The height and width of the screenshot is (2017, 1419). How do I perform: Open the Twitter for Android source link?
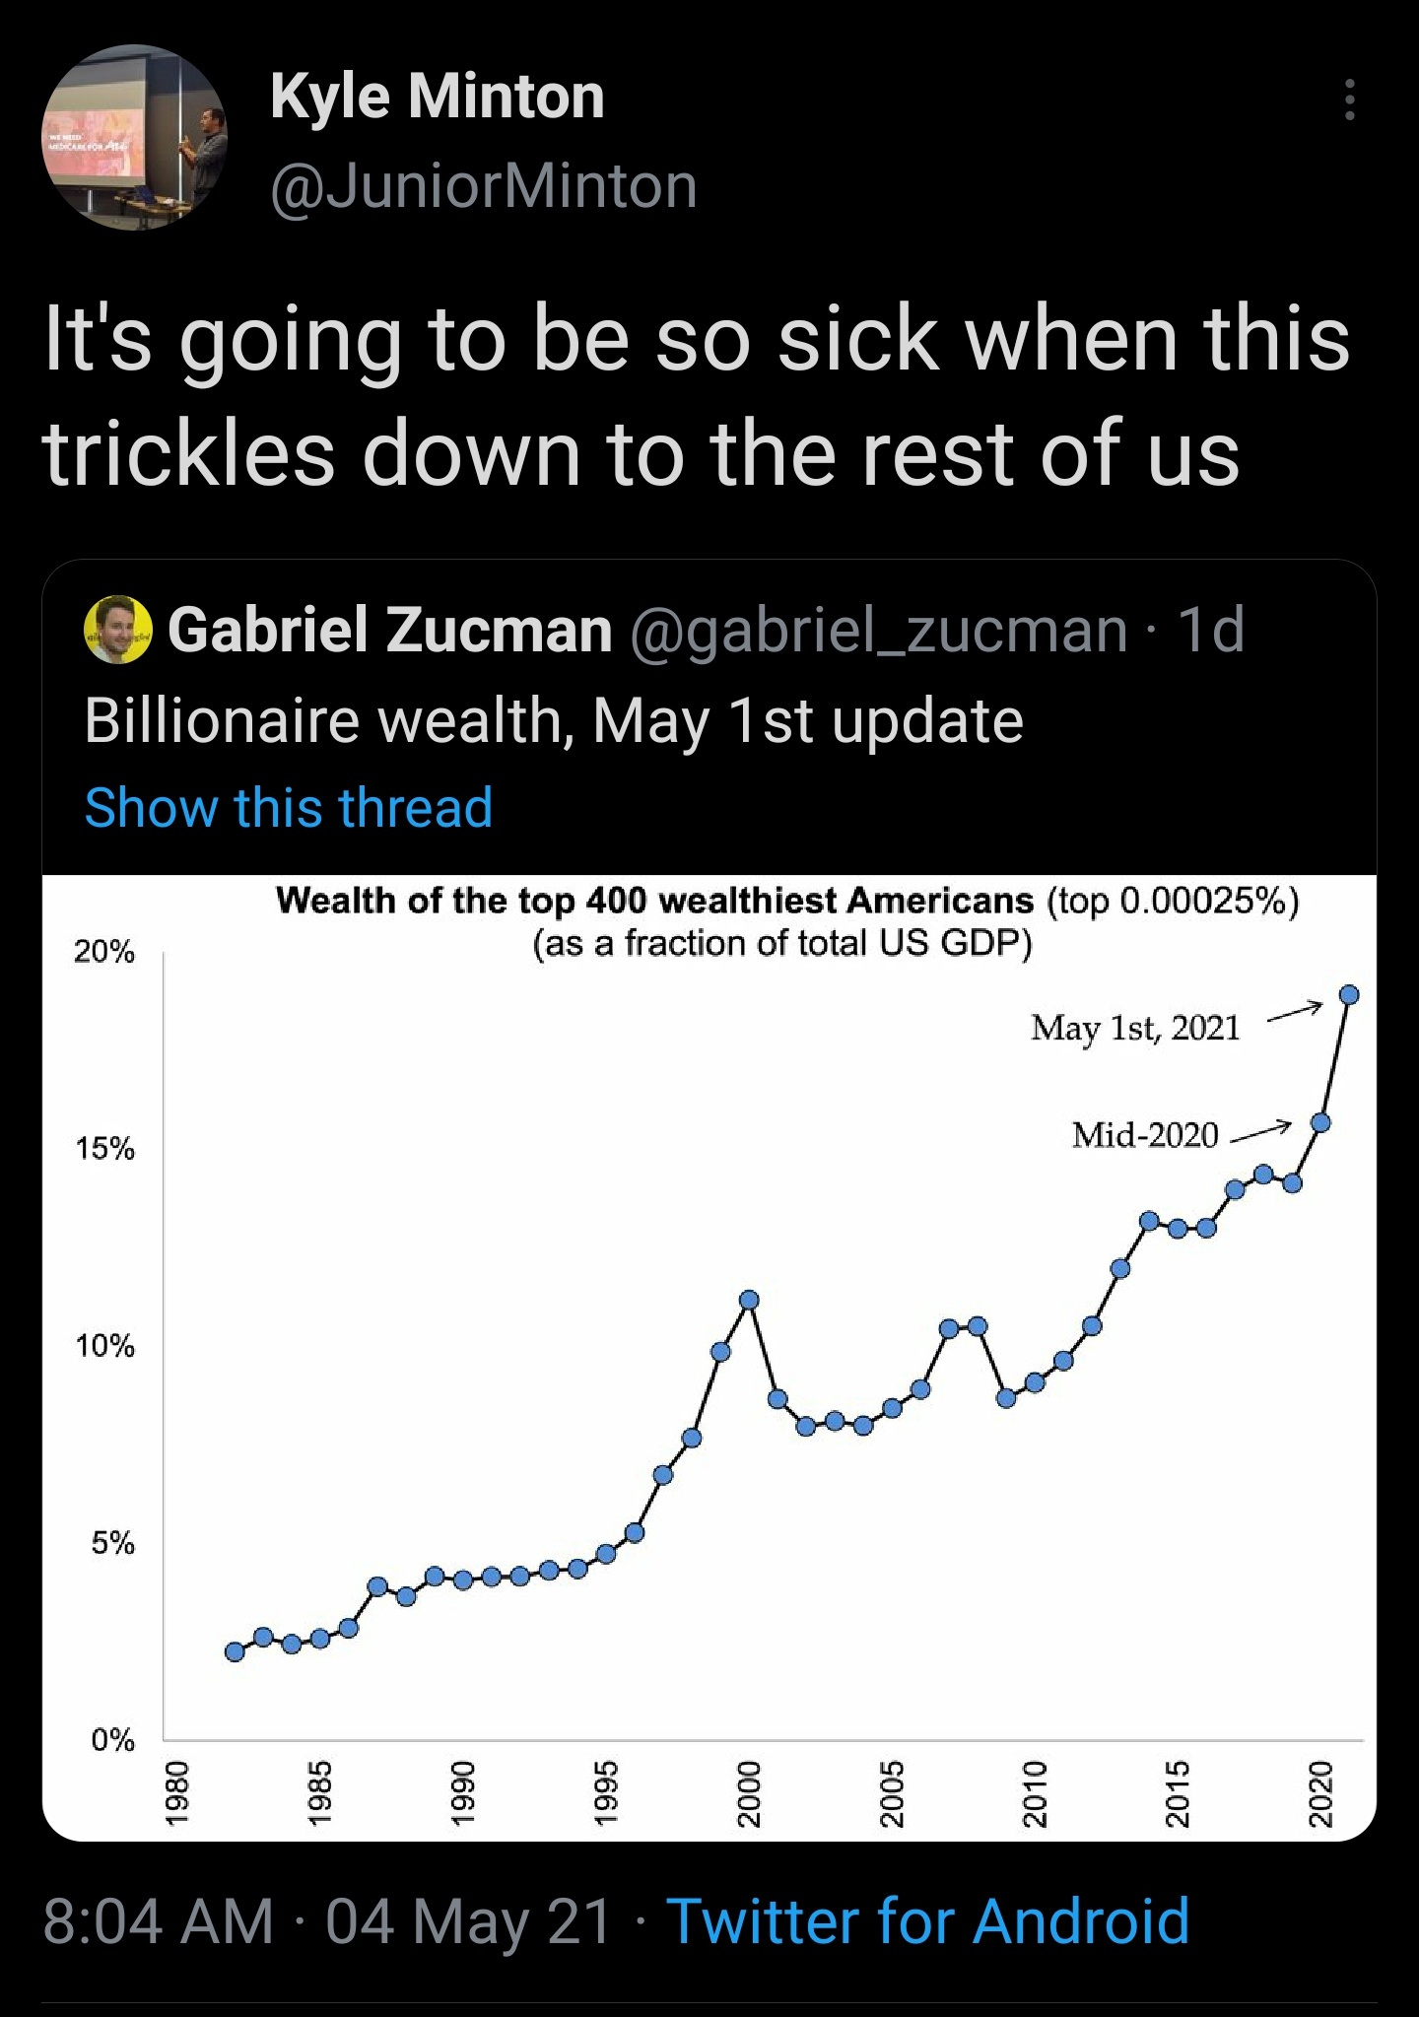[x=927, y=1921]
